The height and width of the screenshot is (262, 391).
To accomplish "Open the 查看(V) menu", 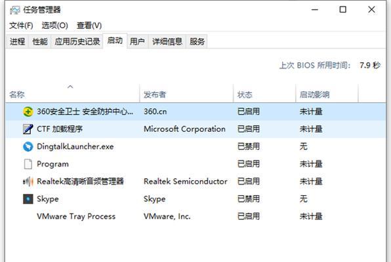I will click(89, 26).
